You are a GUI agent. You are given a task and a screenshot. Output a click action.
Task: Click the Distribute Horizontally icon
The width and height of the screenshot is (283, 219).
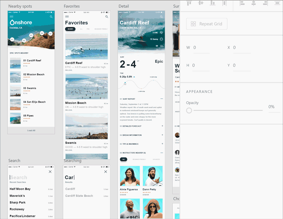224,3
